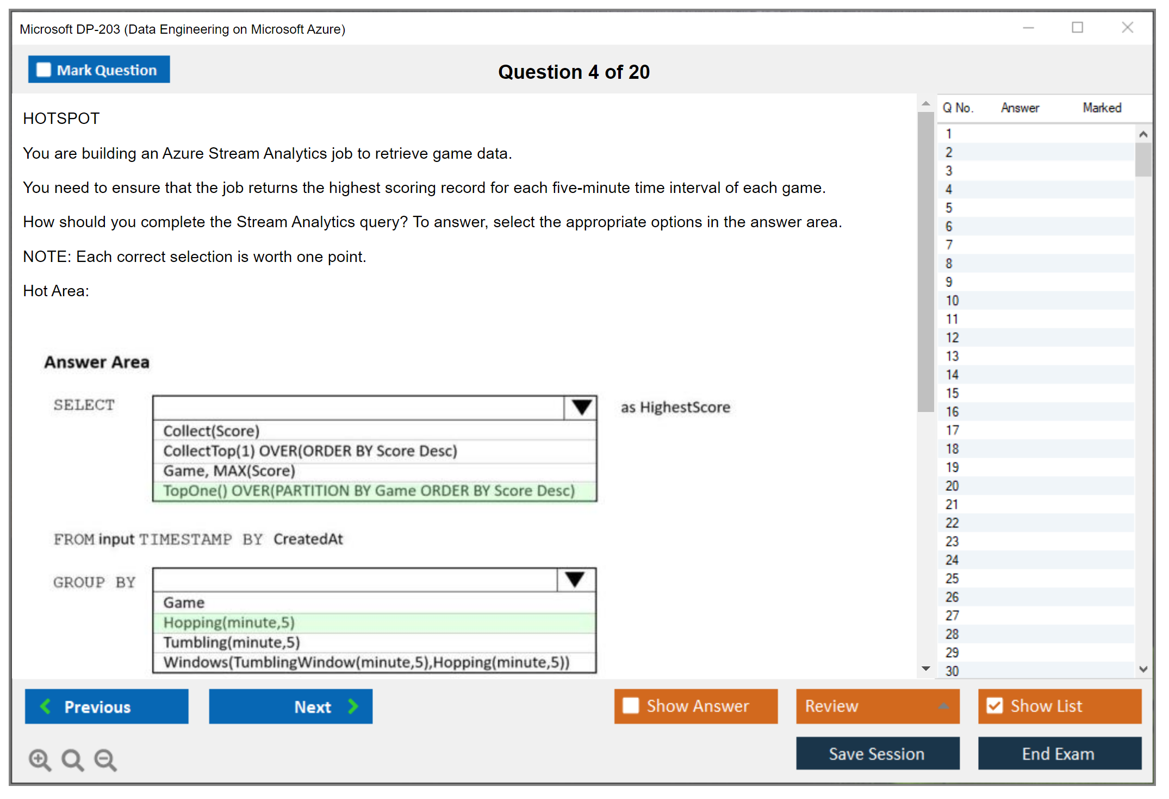Screen dimensions: 1169x799
Task: Click the green right arrow on Next
Action: (353, 706)
